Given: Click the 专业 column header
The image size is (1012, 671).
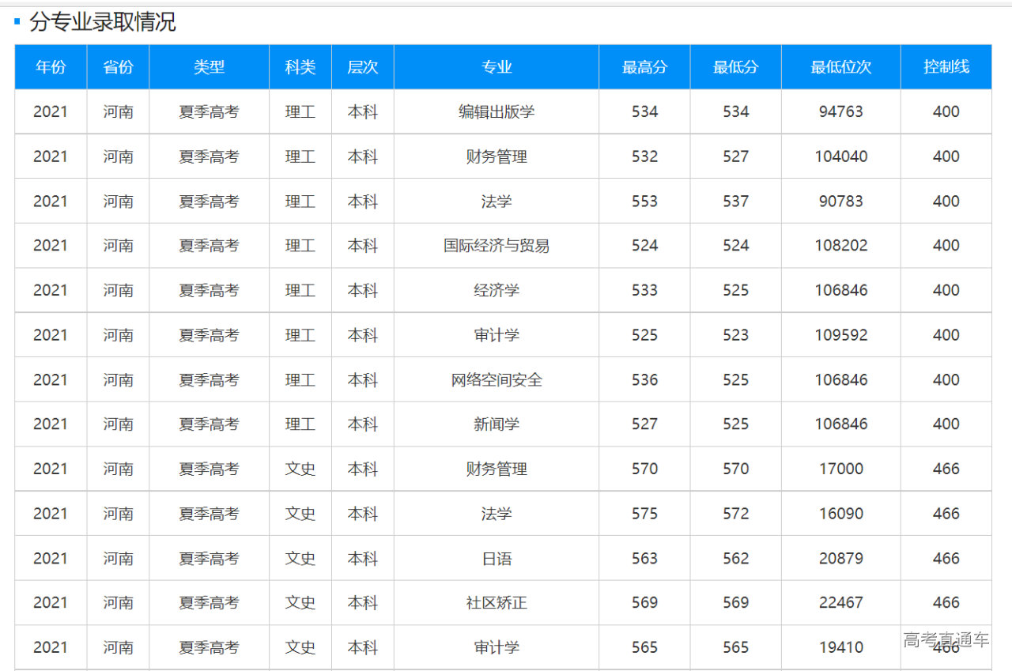Looking at the screenshot, I should (x=496, y=67).
